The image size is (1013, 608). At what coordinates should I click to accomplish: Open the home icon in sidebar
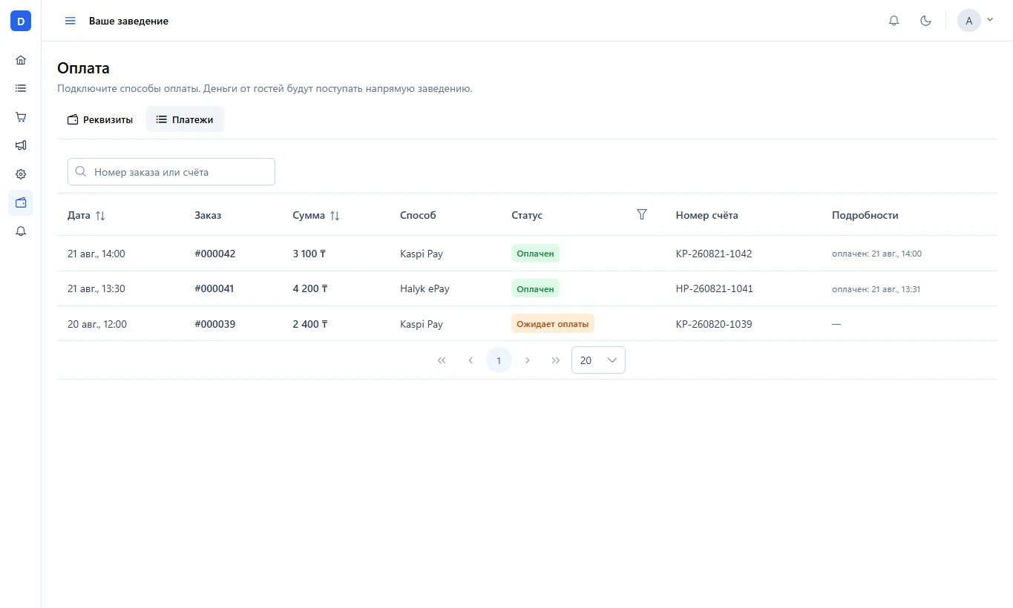coord(21,60)
